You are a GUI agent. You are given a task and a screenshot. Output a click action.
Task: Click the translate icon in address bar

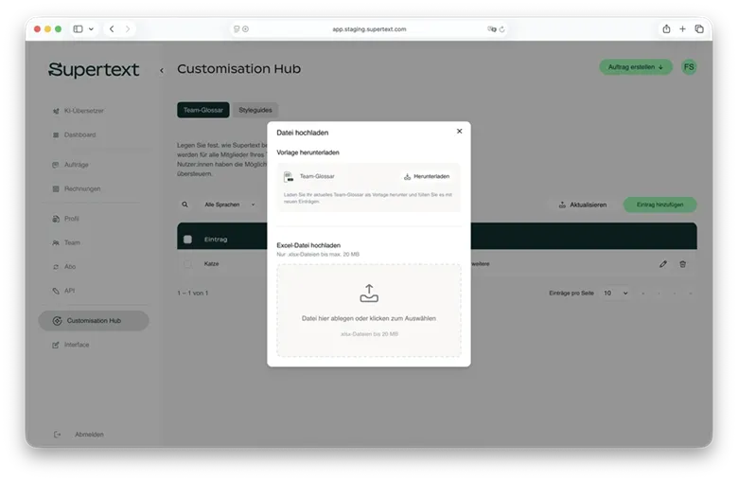tap(491, 29)
